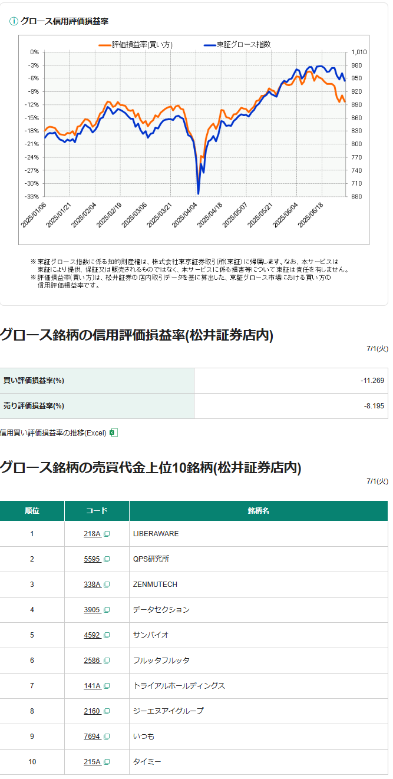393x779 pixels.
Task: Click the 銘柄名 column header
Action: tap(259, 511)
